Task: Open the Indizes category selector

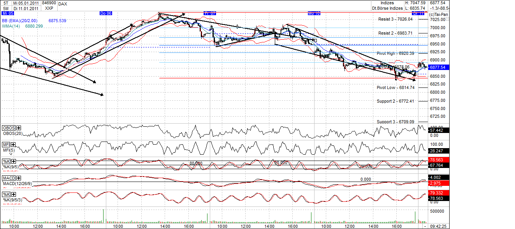Action: pos(388,3)
